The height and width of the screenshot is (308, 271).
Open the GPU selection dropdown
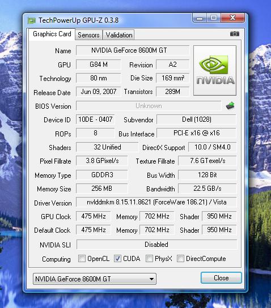point(95,279)
